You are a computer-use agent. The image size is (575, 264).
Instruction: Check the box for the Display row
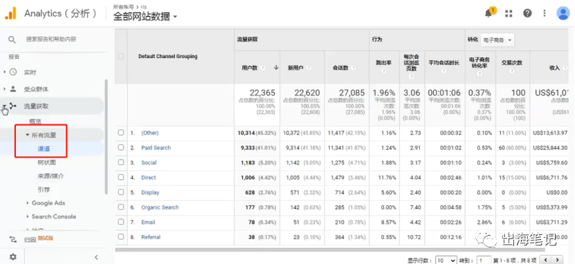121,192
